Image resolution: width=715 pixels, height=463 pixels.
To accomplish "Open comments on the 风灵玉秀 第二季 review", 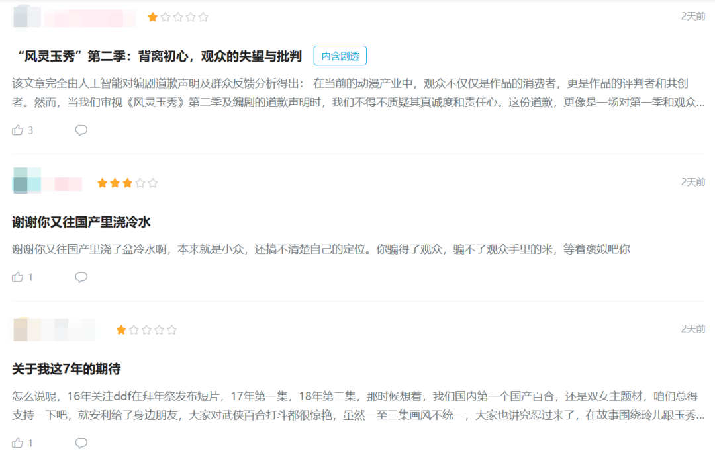I will [x=81, y=130].
